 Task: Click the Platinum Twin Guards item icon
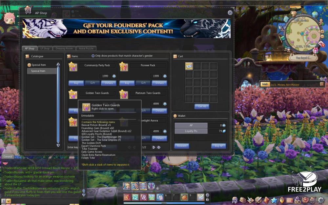[x=124, y=94]
